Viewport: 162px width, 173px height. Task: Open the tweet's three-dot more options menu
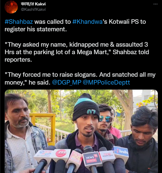point(155,4)
